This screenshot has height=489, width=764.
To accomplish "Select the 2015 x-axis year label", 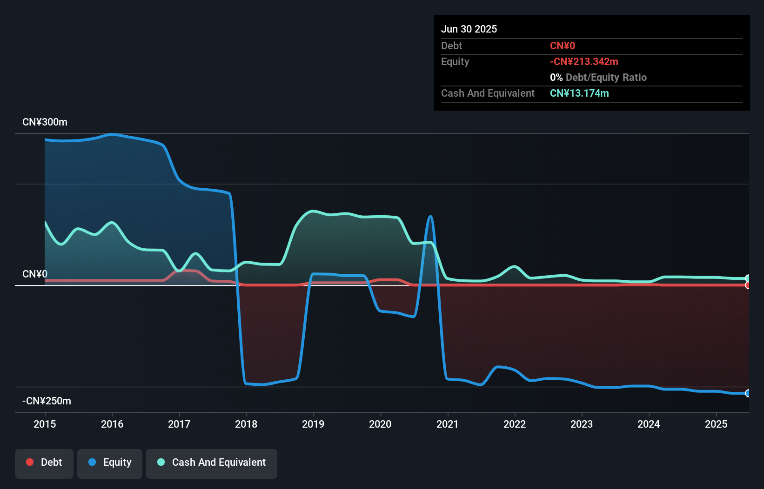I will (x=45, y=424).
